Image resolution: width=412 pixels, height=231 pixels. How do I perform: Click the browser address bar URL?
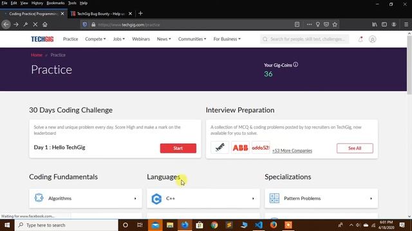(129, 25)
